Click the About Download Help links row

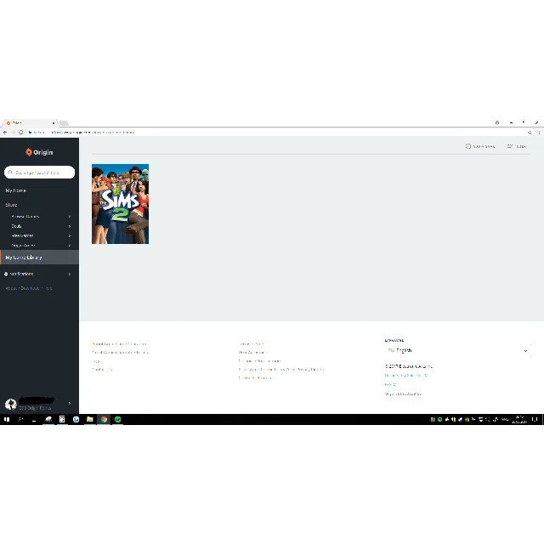click(29, 288)
